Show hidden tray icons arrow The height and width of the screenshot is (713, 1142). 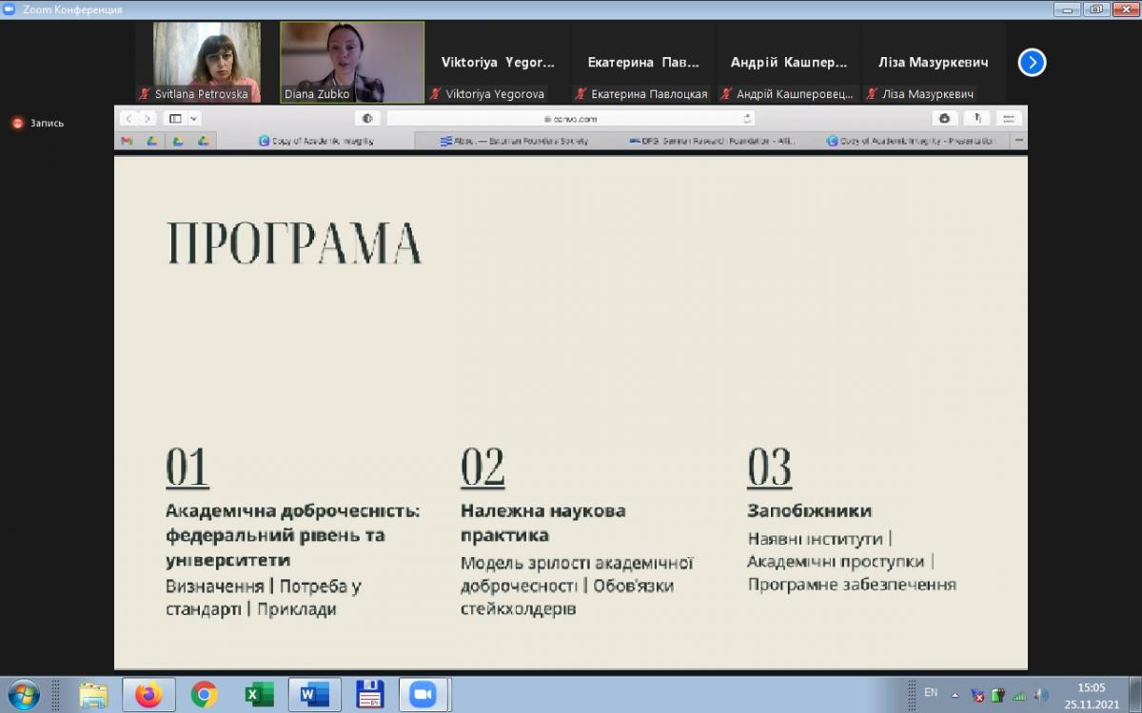[x=955, y=695]
